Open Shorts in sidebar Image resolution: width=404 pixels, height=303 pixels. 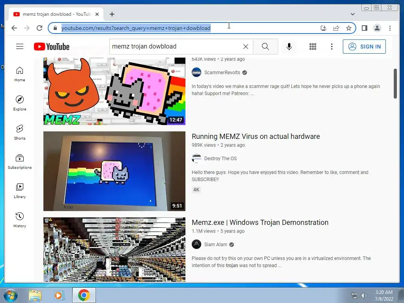pyautogui.click(x=20, y=132)
